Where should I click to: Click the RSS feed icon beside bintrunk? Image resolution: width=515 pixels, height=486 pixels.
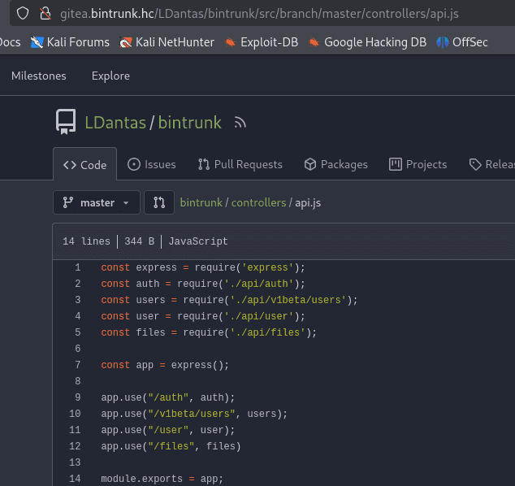pyautogui.click(x=240, y=123)
